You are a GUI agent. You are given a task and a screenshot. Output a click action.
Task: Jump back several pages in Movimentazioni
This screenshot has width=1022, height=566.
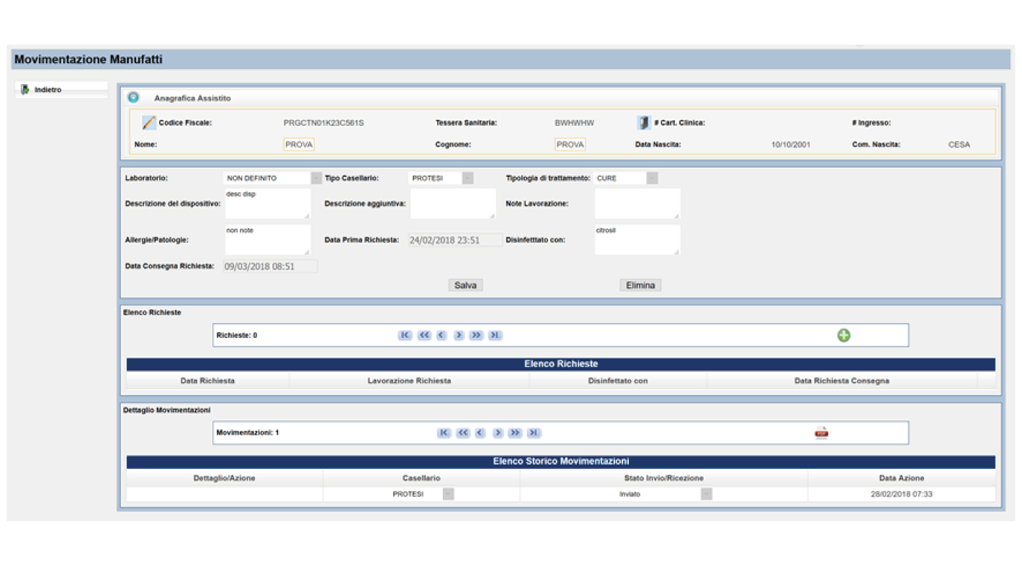tap(463, 433)
